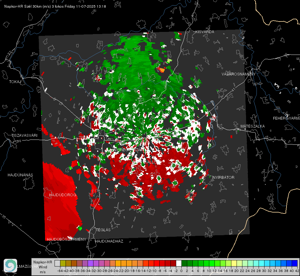
Task: Select the pale yellow legend swatch
Action: tap(234, 263)
